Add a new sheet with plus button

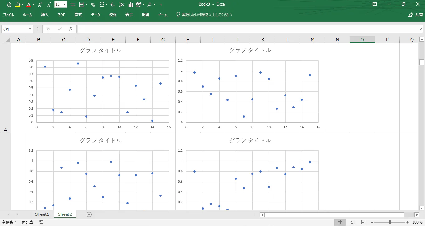[89, 214]
